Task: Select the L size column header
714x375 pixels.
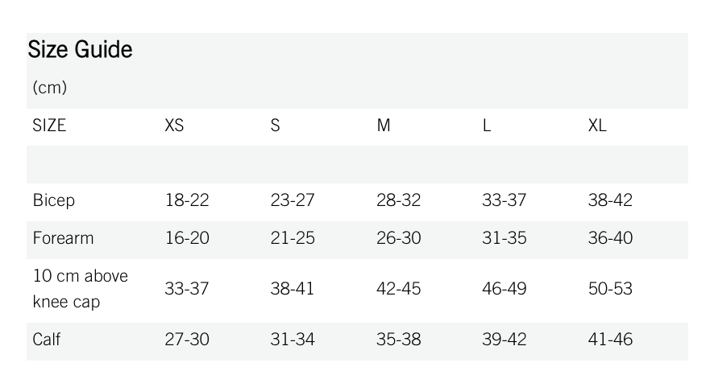Action: (487, 126)
